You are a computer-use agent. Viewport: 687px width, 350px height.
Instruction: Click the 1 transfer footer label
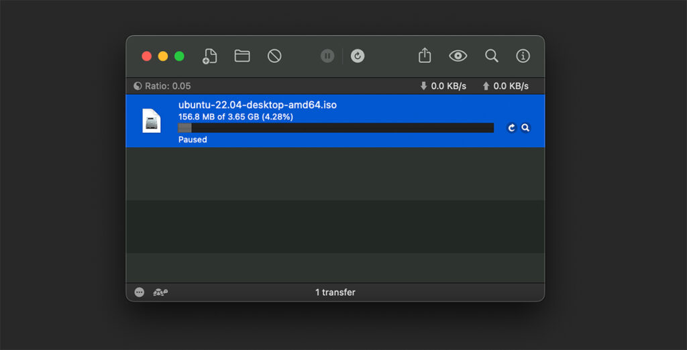coord(335,292)
